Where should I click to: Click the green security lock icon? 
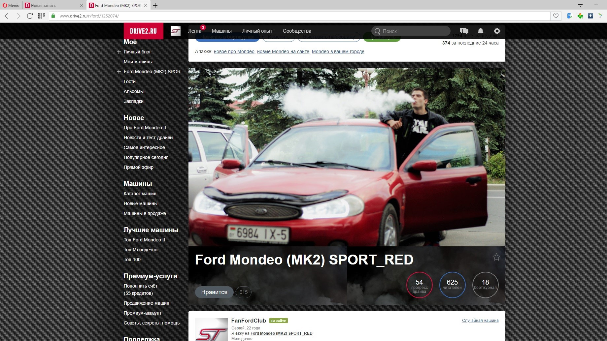coord(53,16)
